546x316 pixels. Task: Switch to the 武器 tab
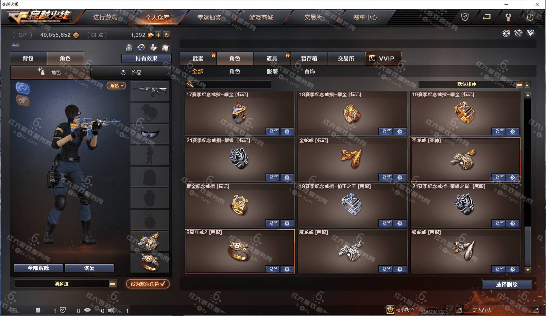coord(198,59)
